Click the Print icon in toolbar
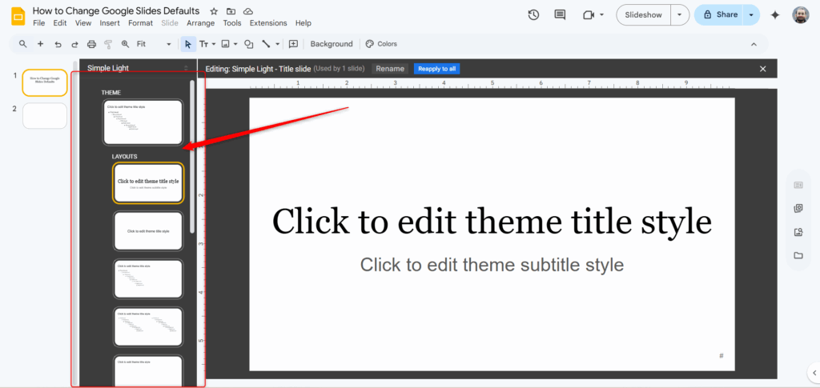The height and width of the screenshot is (388, 820). (91, 44)
